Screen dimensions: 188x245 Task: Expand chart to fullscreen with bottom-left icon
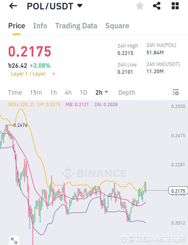pyautogui.click(x=14, y=240)
